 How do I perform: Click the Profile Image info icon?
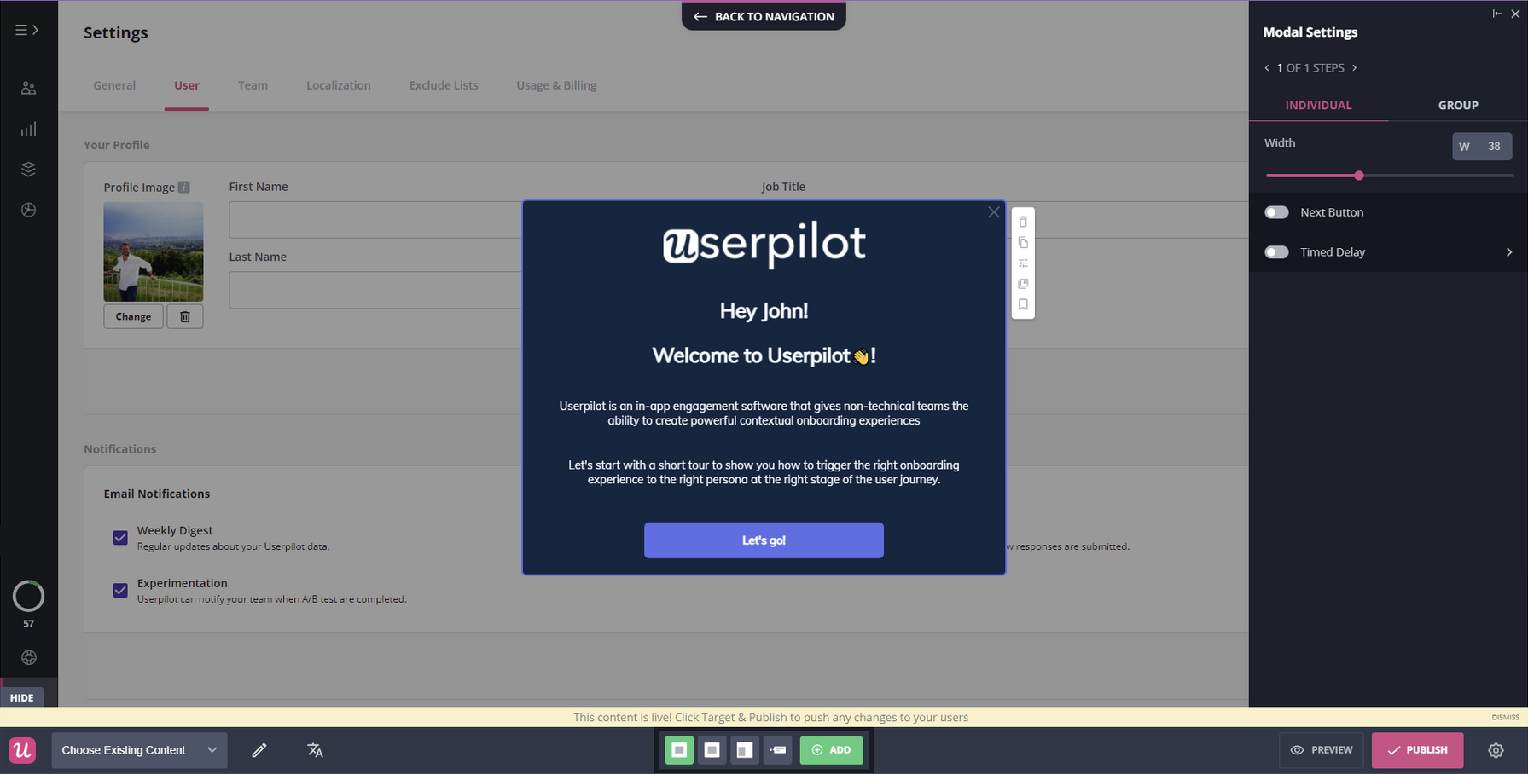click(183, 187)
